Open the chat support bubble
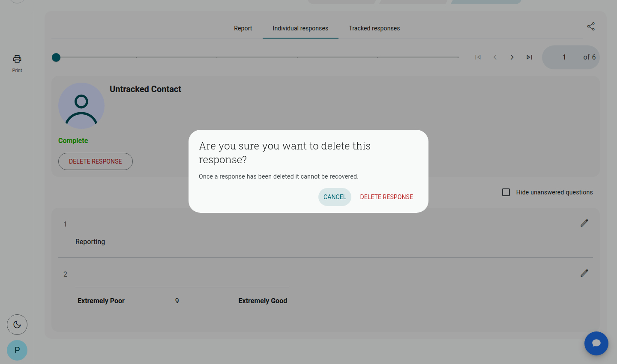 point(596,343)
